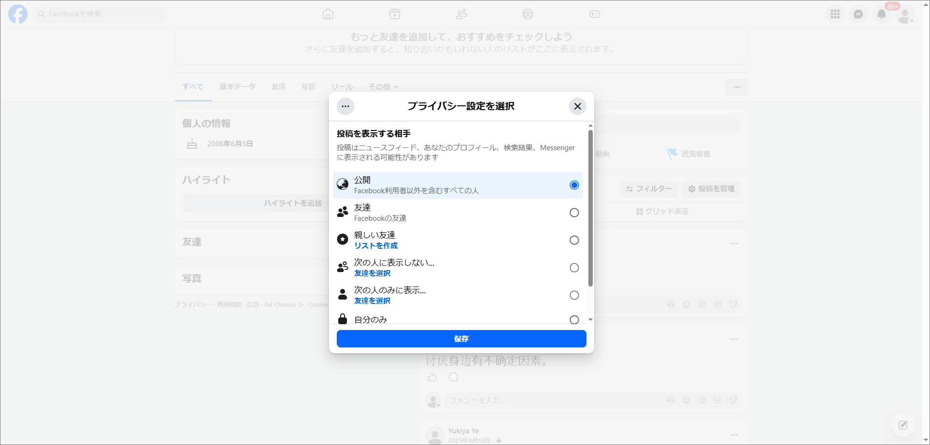The image size is (930, 445).
Task: Click the page scrollbar down arrow
Action: coord(926,440)
